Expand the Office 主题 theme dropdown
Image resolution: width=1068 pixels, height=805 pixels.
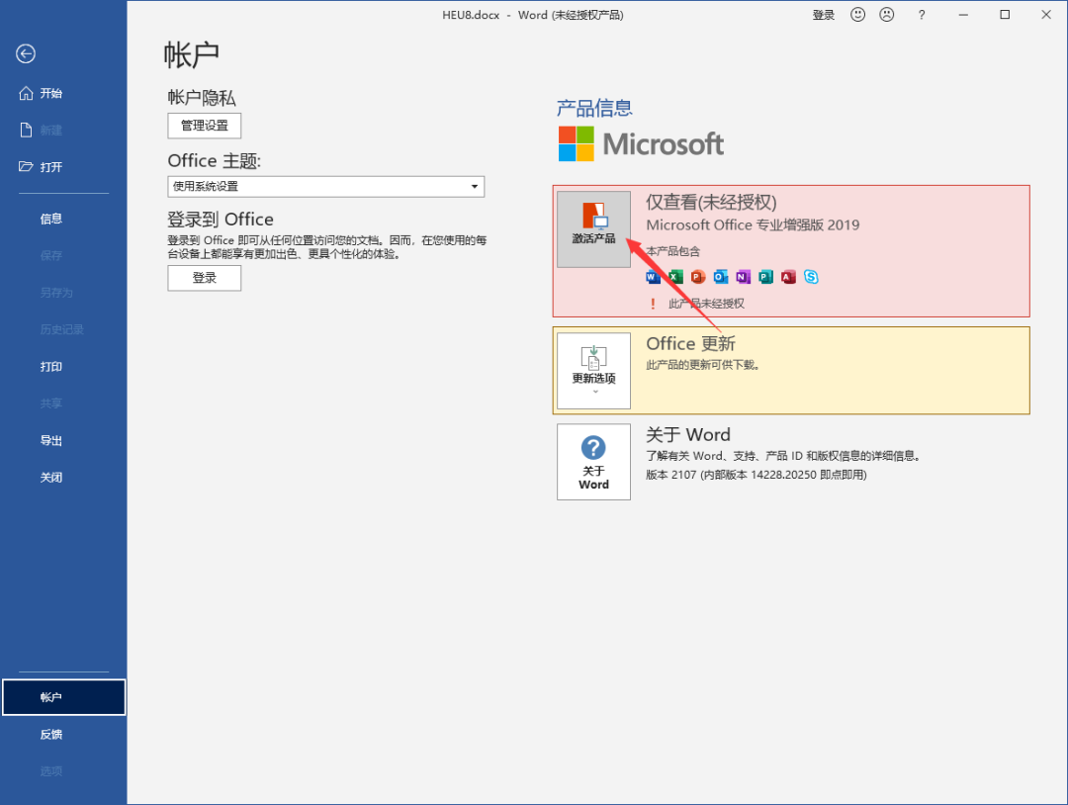pyautogui.click(x=325, y=187)
